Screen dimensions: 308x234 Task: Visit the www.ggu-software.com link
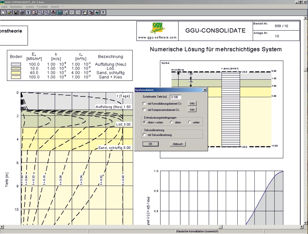(x=157, y=38)
